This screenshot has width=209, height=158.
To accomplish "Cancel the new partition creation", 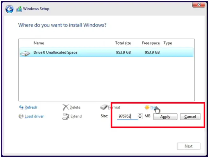I will pos(190,117).
